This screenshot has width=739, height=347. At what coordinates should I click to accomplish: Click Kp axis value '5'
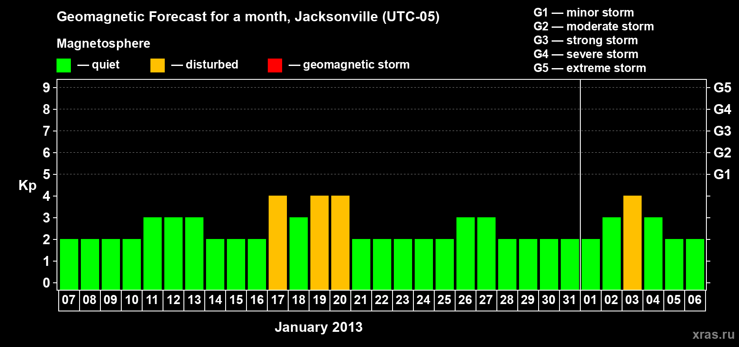click(47, 174)
